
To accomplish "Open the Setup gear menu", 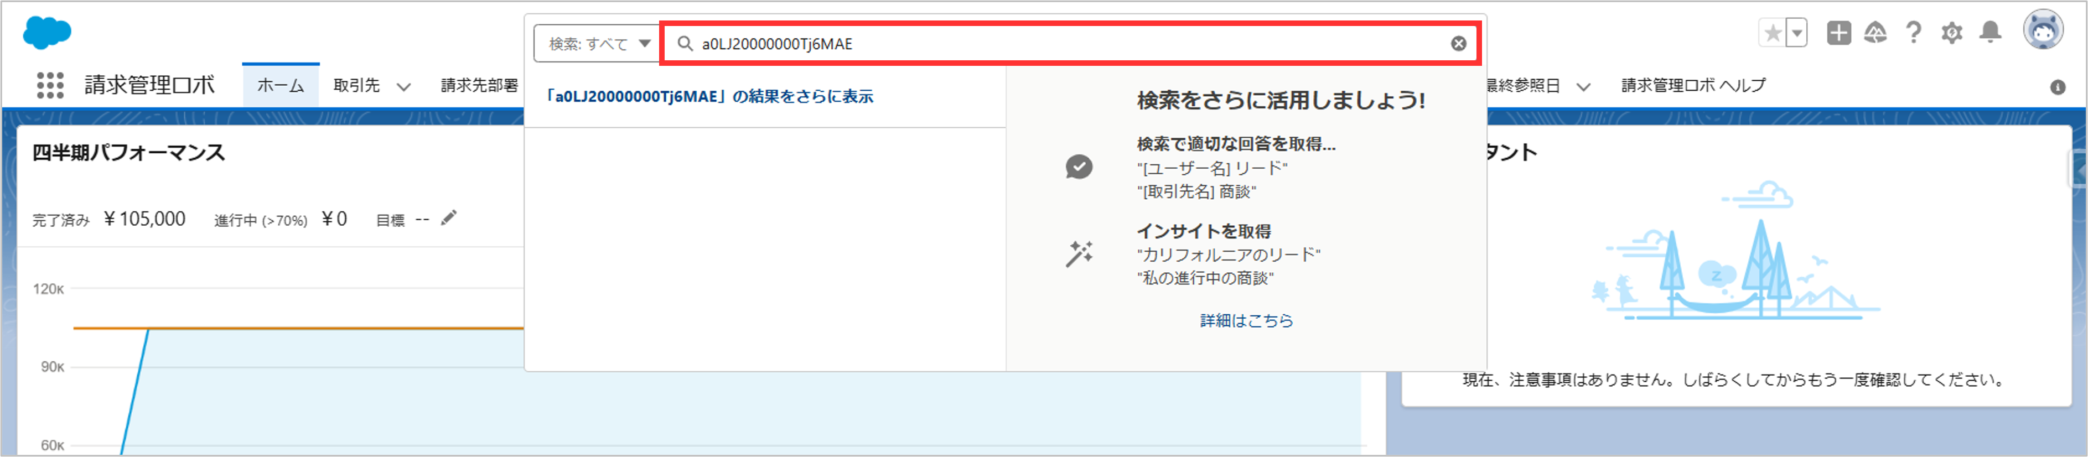I will pos(1952,33).
